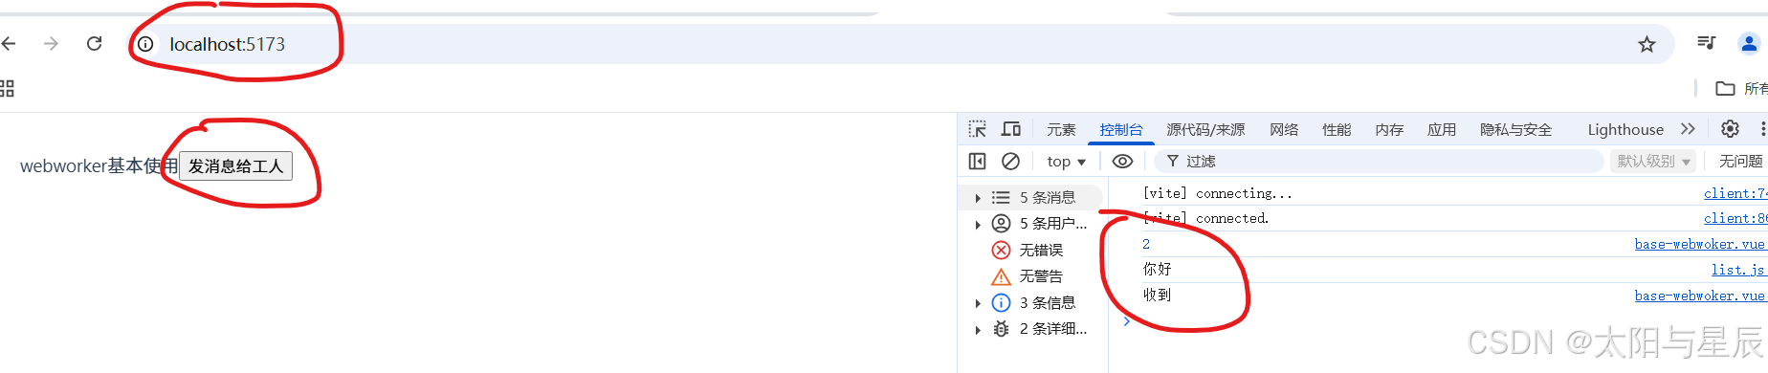Clear the console with the ban icon

1010,162
